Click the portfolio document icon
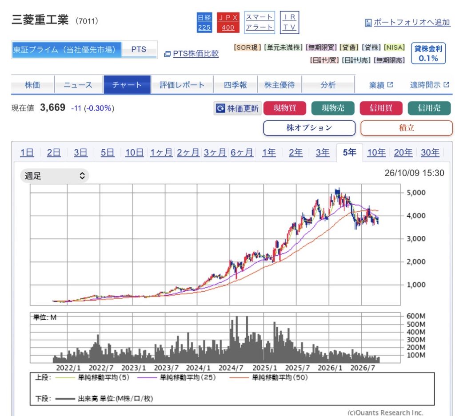 (368, 23)
